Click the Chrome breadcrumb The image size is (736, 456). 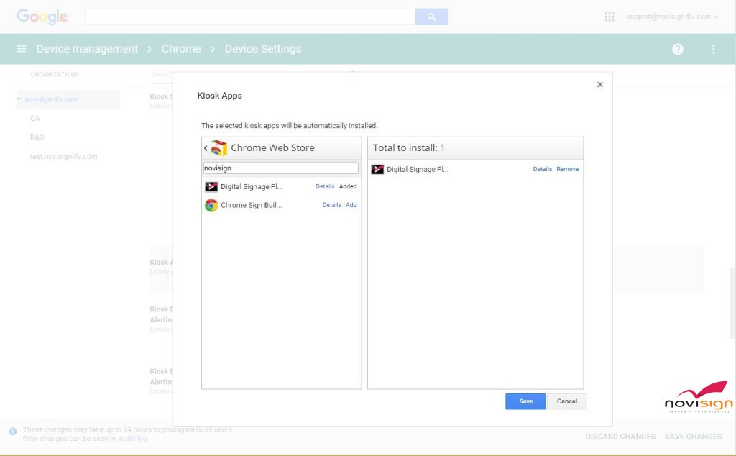(x=181, y=49)
